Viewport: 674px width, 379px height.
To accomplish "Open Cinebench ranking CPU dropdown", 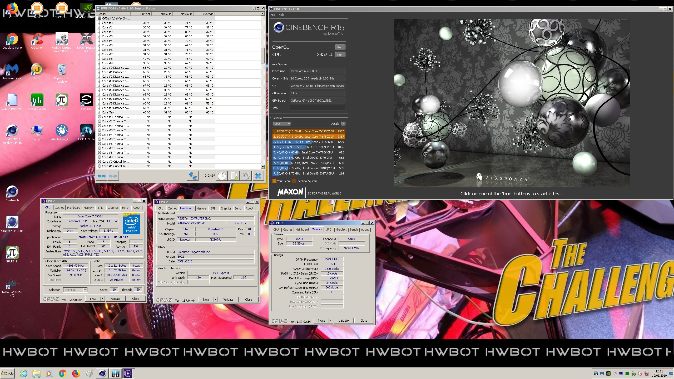I will pos(281,124).
